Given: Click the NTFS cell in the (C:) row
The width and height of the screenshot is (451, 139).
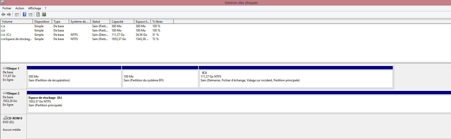Looking at the screenshot, I should 74,35.
